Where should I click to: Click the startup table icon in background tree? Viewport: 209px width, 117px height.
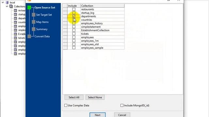[x=15, y=14]
